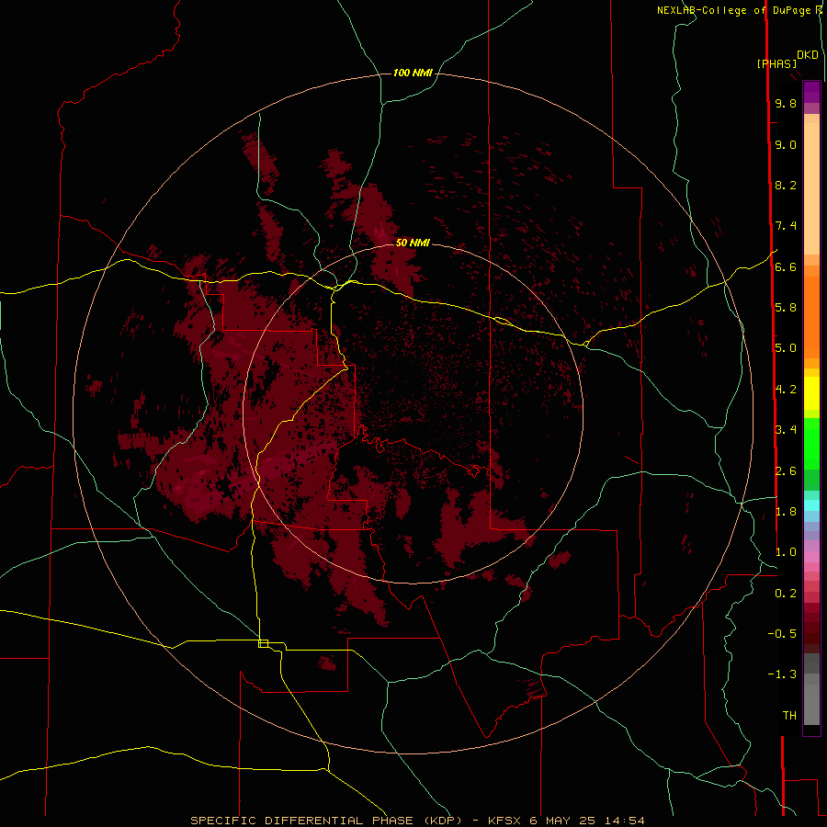Click the 14:54 timestamp in the caption
The image size is (827, 827).
point(625,821)
